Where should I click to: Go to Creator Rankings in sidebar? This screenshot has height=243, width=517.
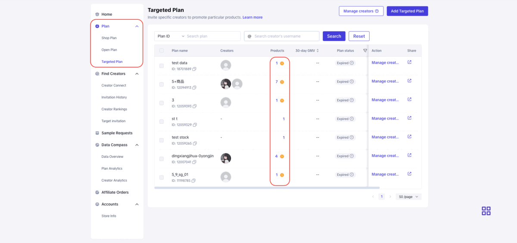[114, 109]
